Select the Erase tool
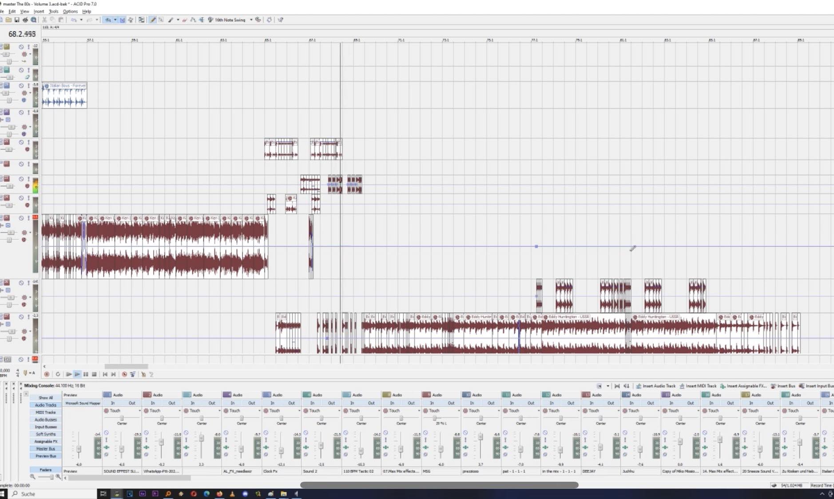Image resolution: width=834 pixels, height=499 pixels. pyautogui.click(x=185, y=20)
